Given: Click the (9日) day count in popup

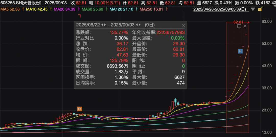Looking at the screenshot, I should [149, 25].
